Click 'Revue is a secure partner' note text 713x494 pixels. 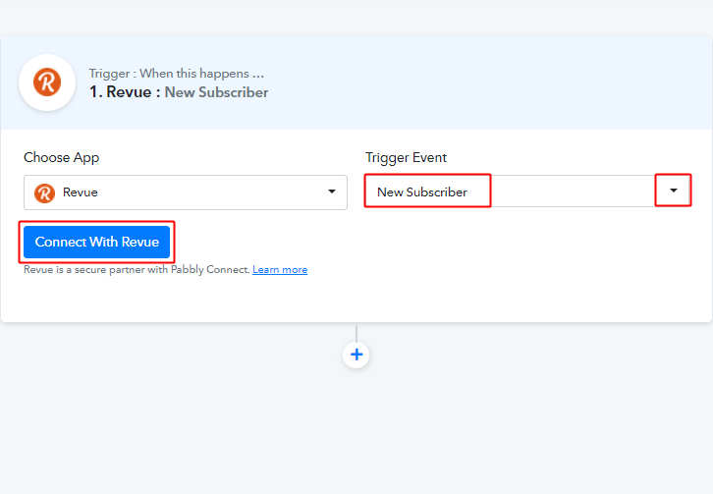(137, 270)
